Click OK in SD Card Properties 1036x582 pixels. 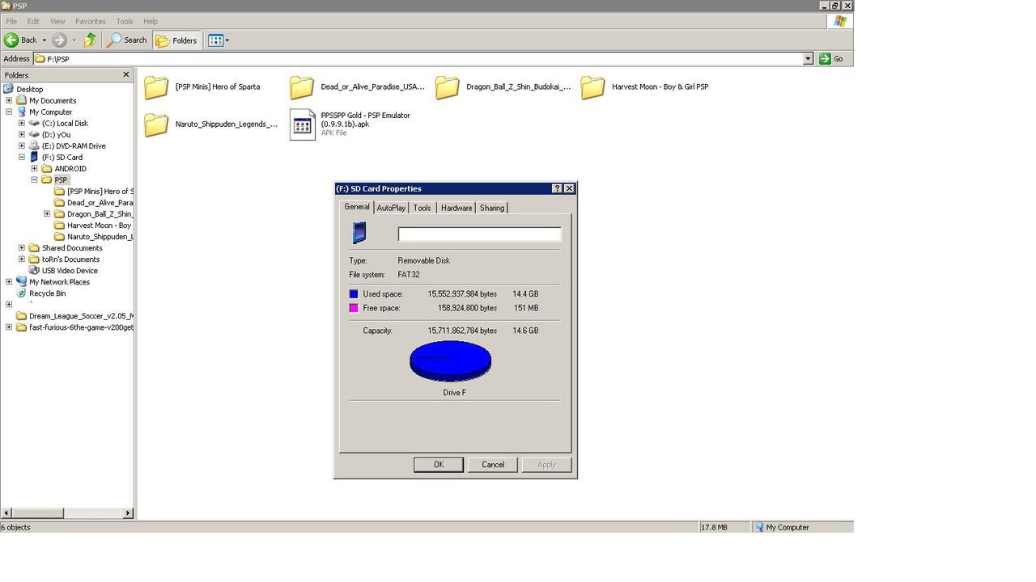coord(439,465)
